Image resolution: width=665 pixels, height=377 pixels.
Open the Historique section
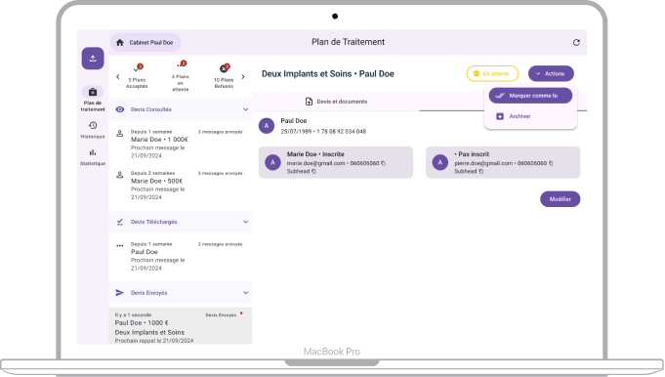point(93,130)
